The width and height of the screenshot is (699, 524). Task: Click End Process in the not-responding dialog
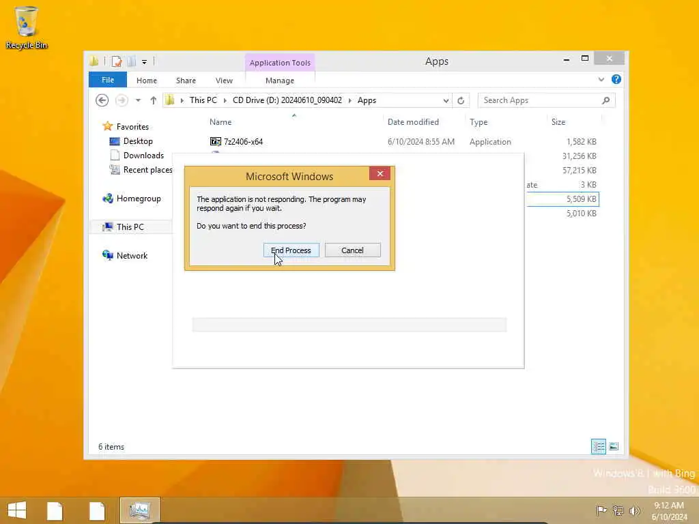coord(291,250)
